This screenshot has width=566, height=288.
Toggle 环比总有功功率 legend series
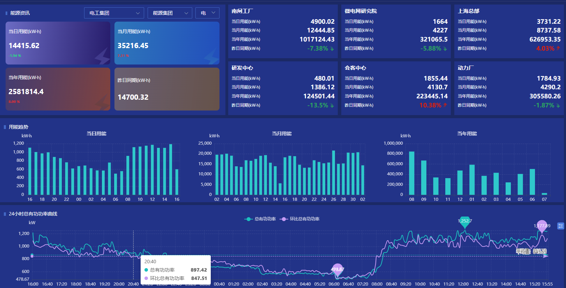pyautogui.click(x=300, y=219)
